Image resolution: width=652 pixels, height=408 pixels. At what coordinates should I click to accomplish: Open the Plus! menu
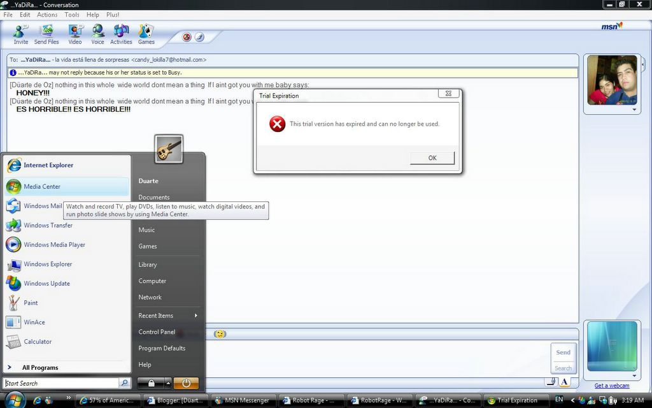pos(113,15)
